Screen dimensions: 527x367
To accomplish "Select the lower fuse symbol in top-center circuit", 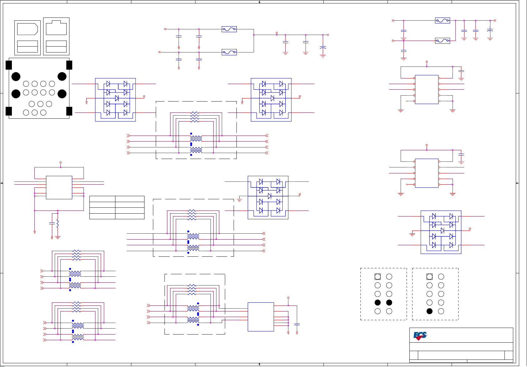I will coord(229,52).
